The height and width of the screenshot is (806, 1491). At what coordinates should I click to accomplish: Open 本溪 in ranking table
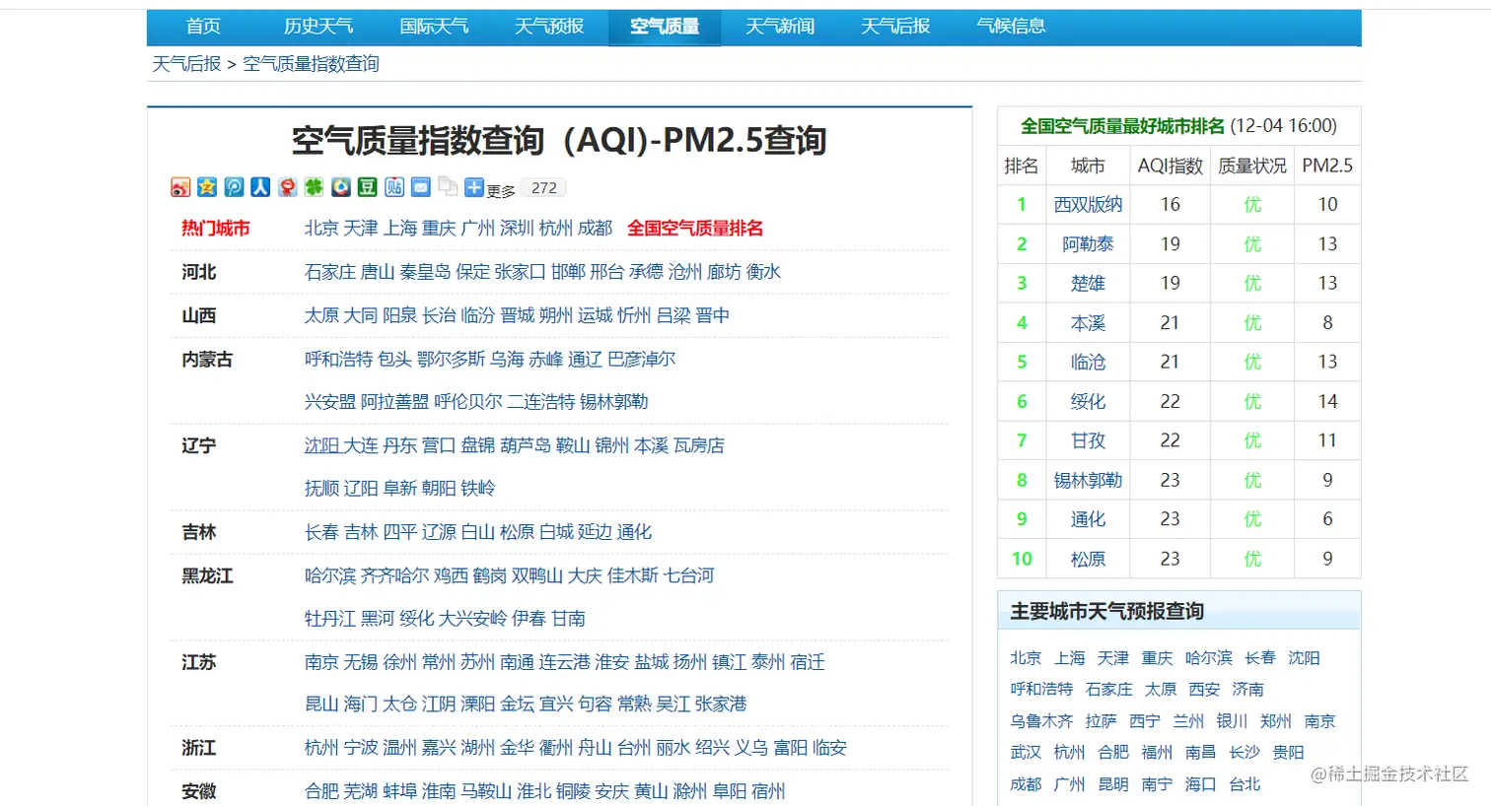[1088, 323]
